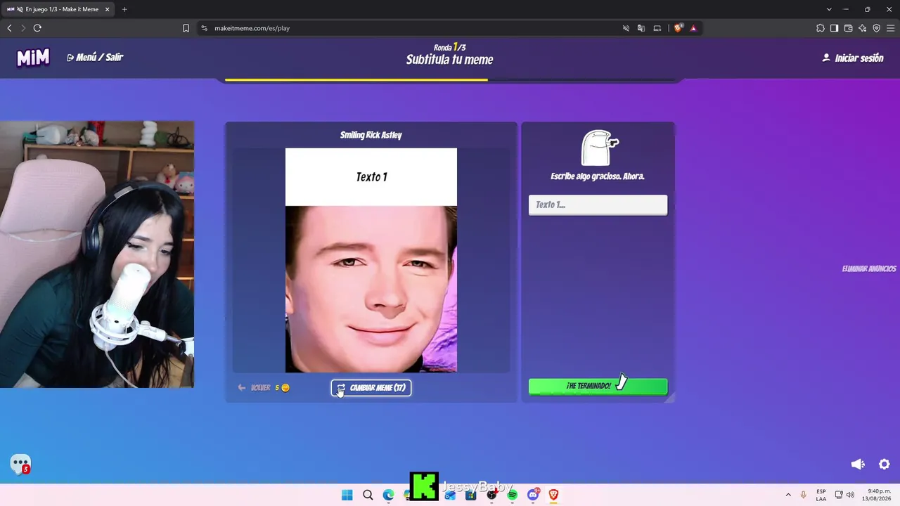View site information icon
This screenshot has height=506, width=900.
coord(204,28)
